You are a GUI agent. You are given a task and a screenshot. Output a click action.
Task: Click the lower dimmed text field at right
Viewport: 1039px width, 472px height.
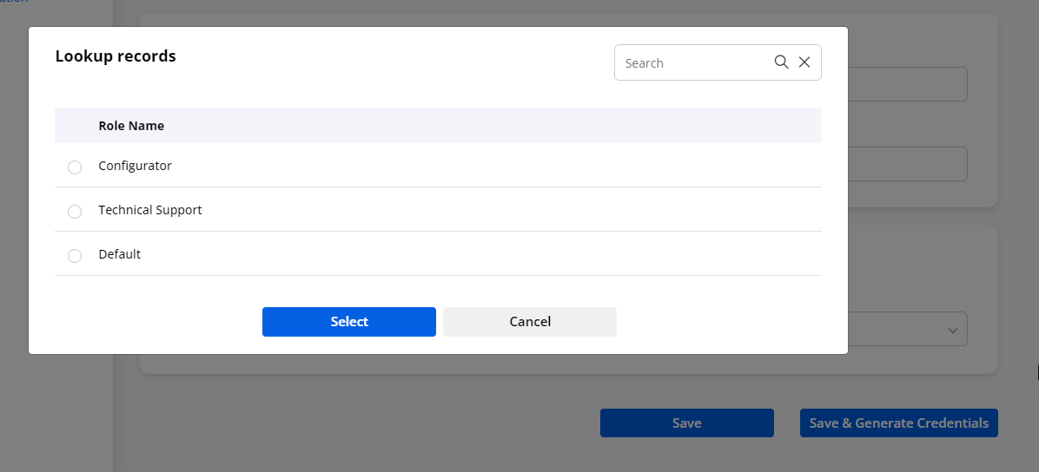pos(908,164)
